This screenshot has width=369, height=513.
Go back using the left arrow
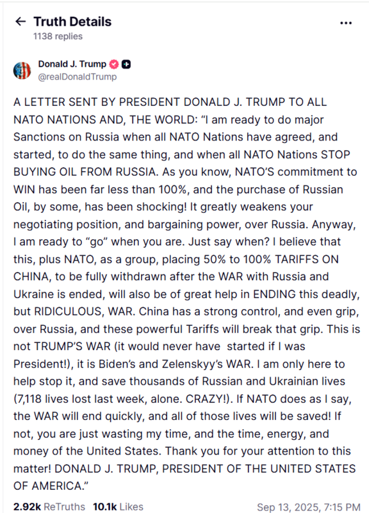tap(20, 22)
